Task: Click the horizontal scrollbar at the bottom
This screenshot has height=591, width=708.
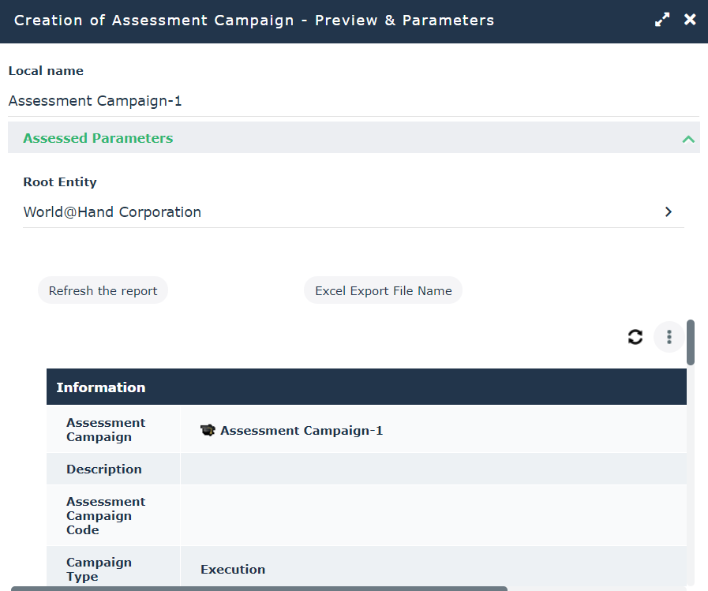Action: click(x=259, y=588)
